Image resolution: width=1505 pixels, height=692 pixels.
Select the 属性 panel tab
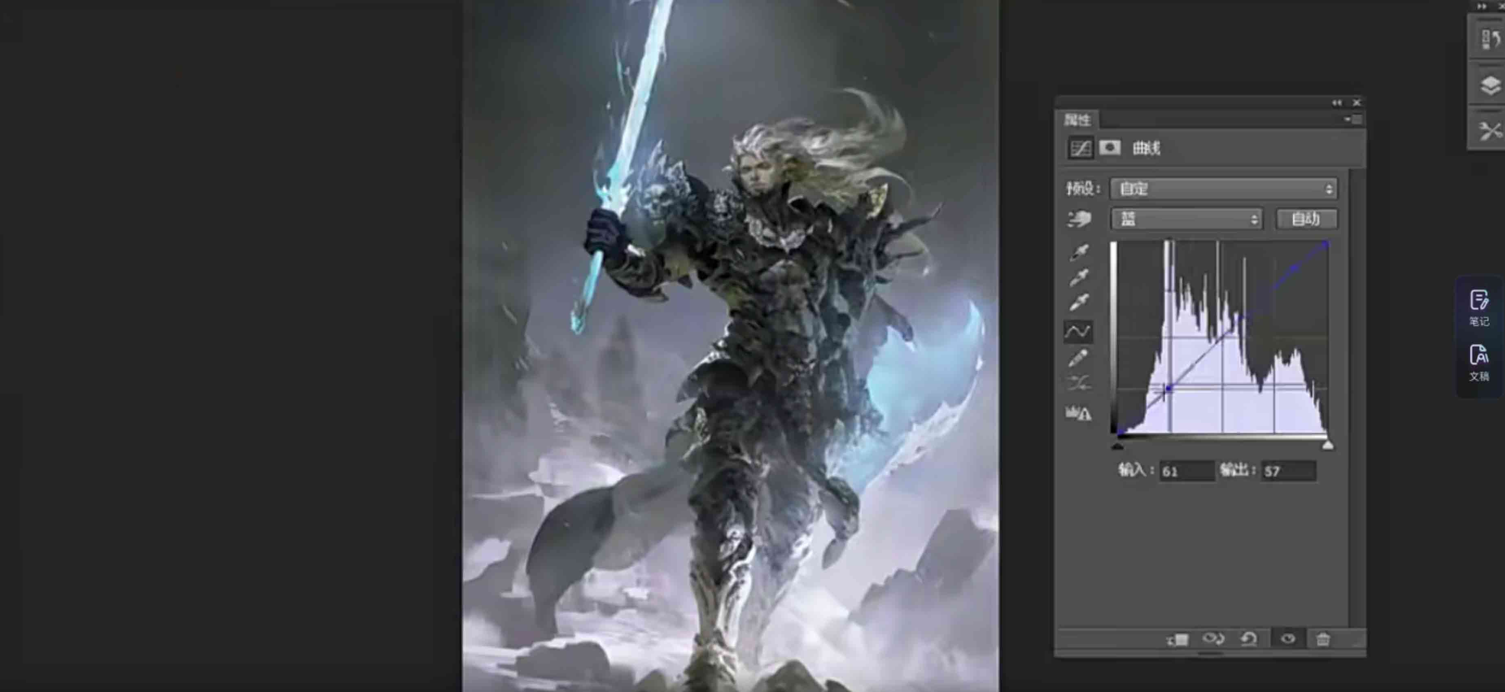click(1077, 120)
